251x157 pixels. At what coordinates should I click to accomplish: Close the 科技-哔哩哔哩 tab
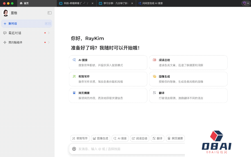click(92, 3)
